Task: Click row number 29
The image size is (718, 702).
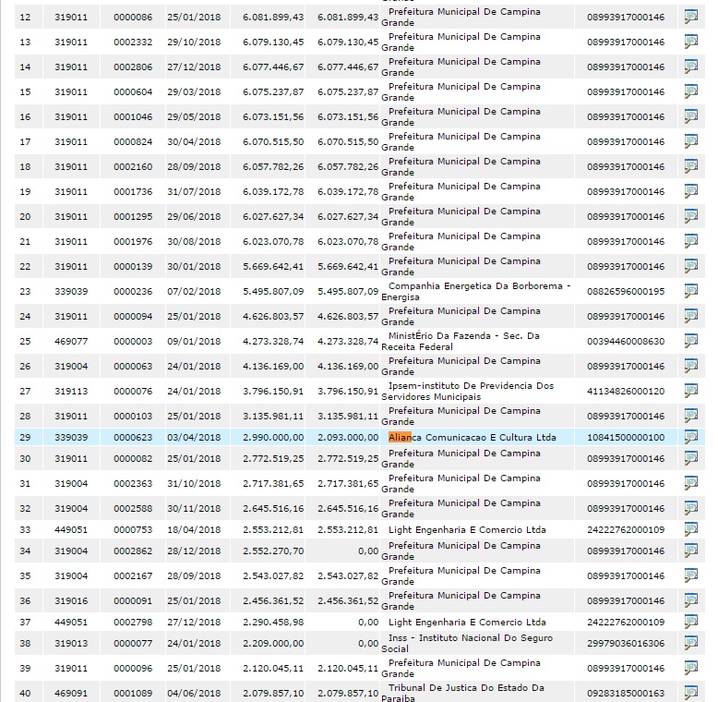Action: pos(25,437)
